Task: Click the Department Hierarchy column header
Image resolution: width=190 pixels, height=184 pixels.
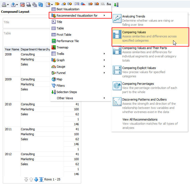Action: 35,49
